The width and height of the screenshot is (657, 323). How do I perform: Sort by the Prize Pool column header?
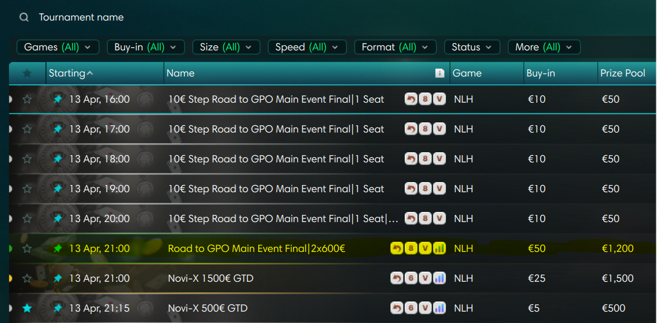[622, 73]
